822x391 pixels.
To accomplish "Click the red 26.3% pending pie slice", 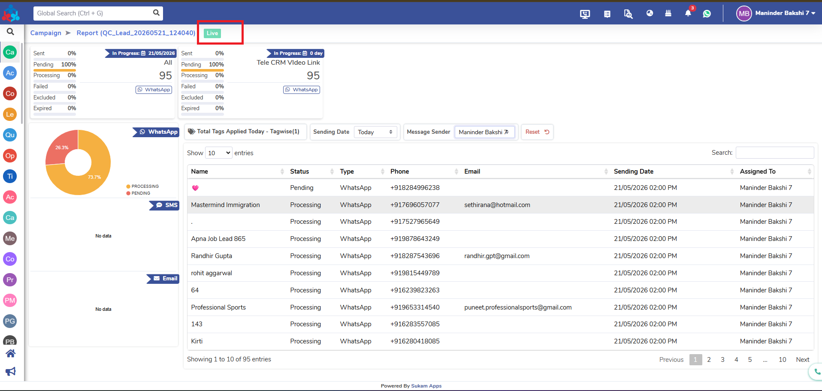I will coord(62,148).
